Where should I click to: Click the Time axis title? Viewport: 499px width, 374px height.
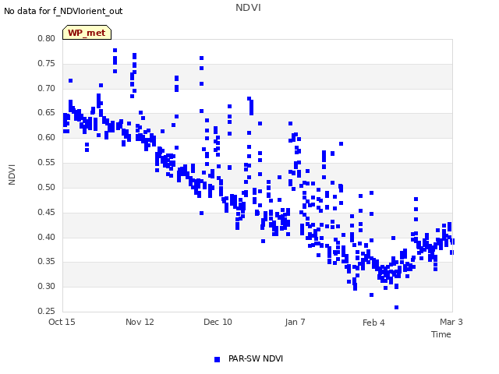pyautogui.click(x=441, y=334)
